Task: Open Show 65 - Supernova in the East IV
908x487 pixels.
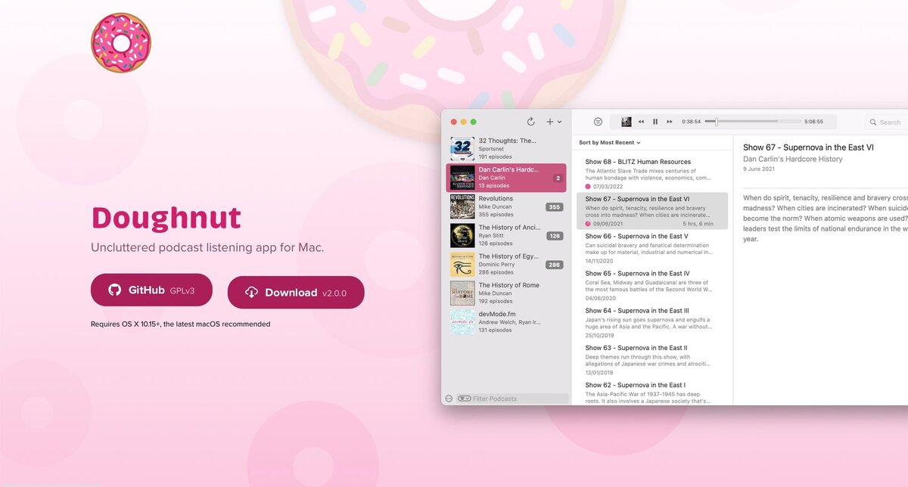Action: pos(652,285)
